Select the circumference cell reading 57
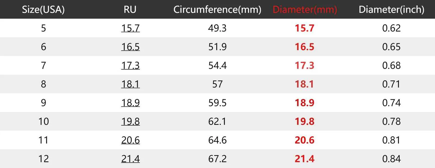 tap(217, 84)
